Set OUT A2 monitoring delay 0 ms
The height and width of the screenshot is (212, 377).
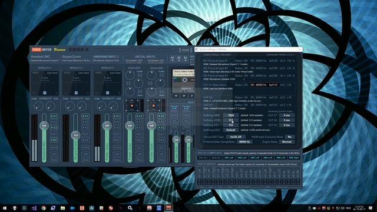tap(287, 120)
